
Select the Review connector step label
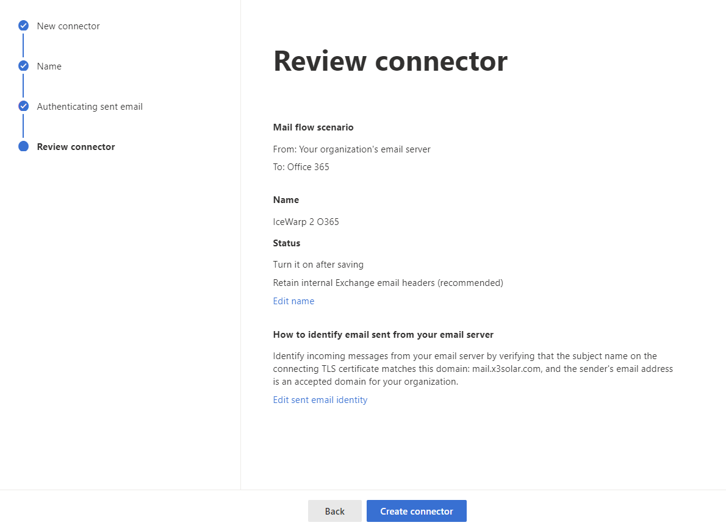click(x=76, y=147)
